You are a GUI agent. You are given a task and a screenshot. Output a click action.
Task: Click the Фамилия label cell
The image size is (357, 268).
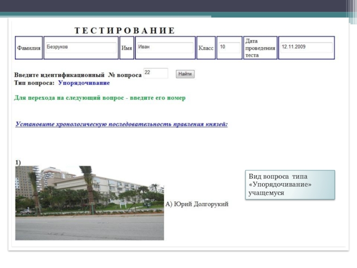click(x=29, y=48)
